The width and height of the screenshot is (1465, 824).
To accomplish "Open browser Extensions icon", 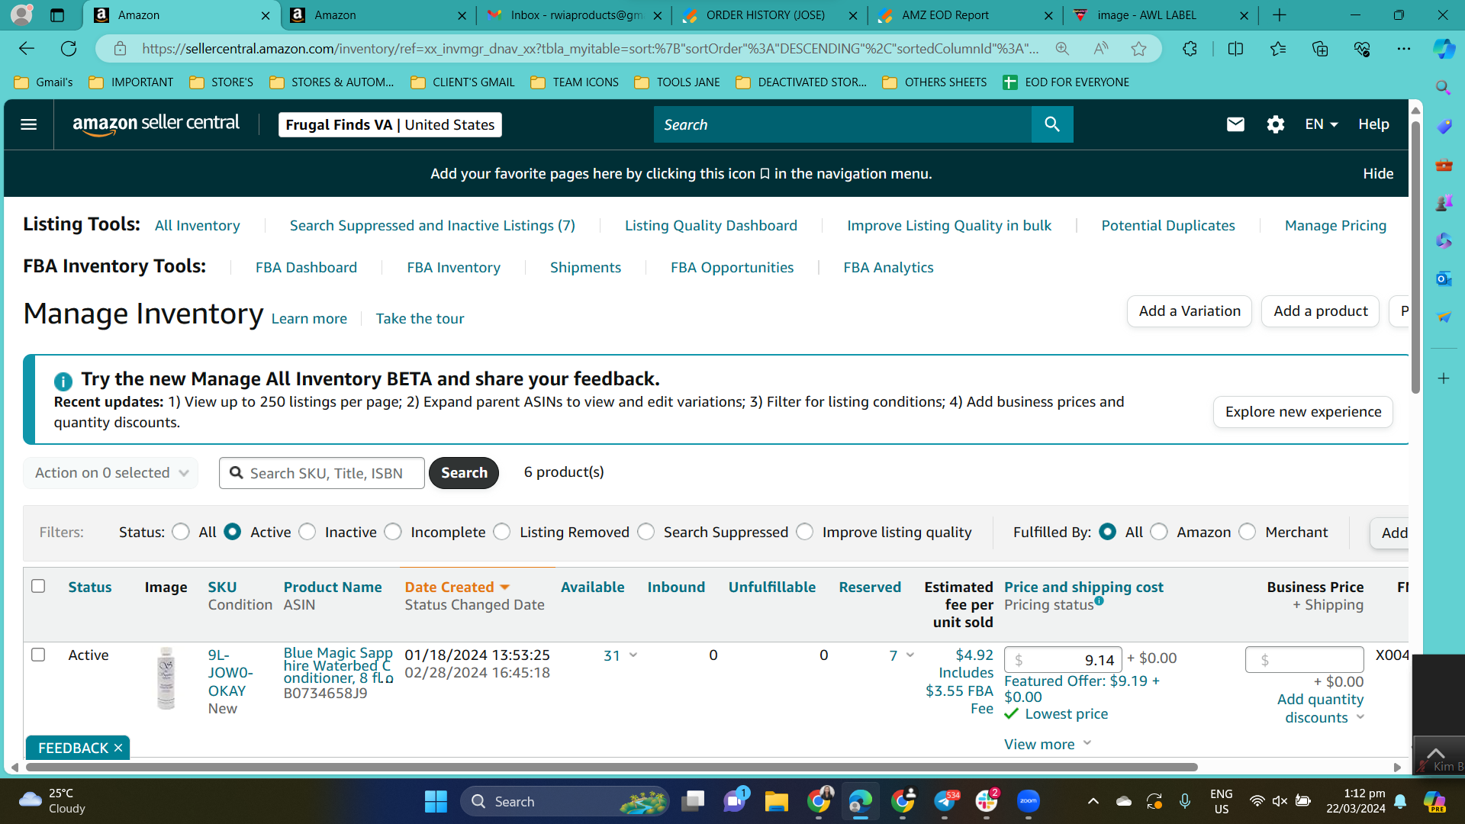I will tap(1190, 49).
